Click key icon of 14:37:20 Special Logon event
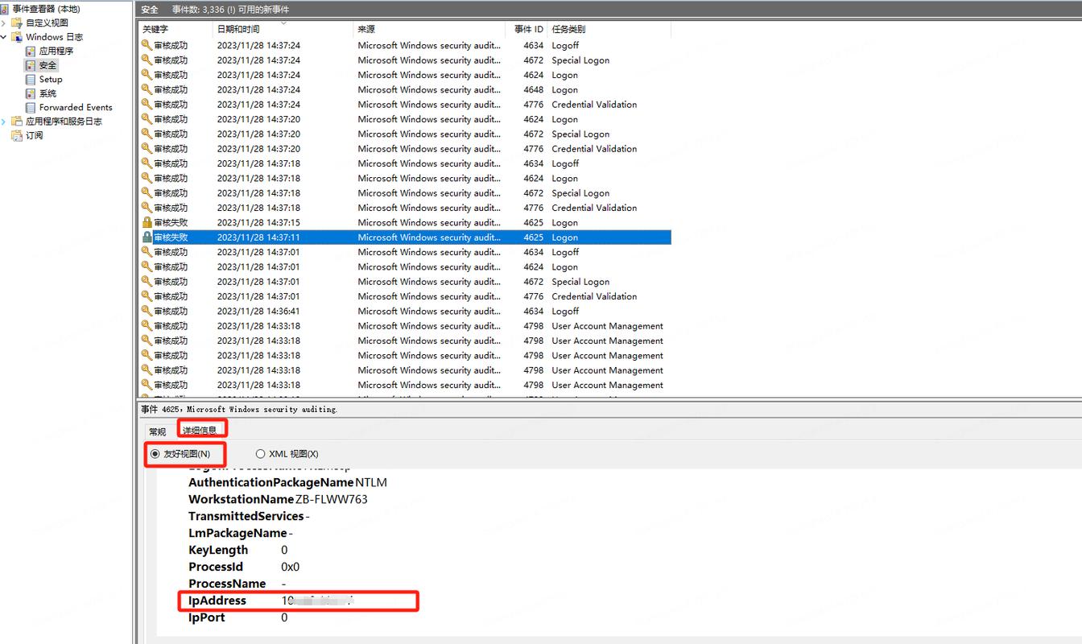 point(147,134)
